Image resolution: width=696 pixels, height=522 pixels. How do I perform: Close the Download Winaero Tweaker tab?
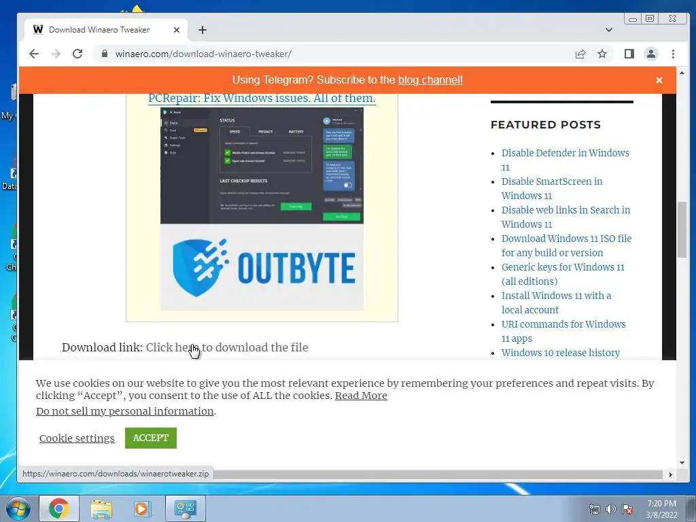(x=177, y=30)
